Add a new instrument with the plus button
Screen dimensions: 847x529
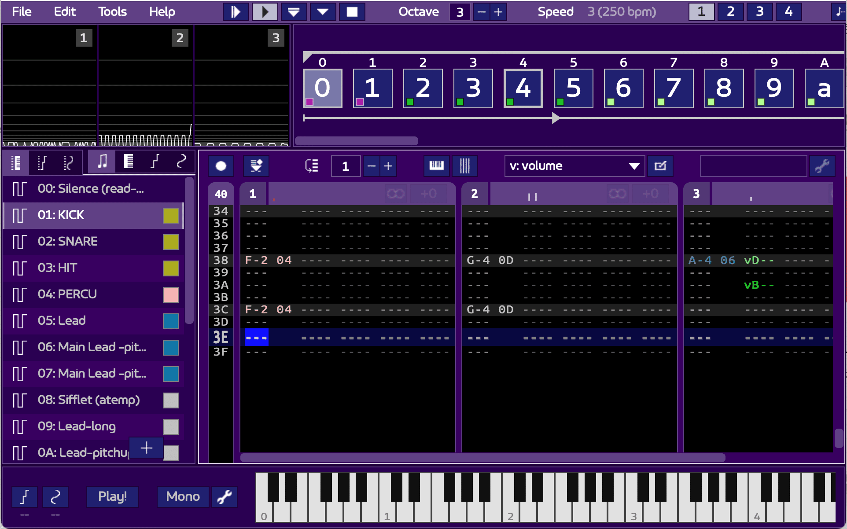point(146,448)
